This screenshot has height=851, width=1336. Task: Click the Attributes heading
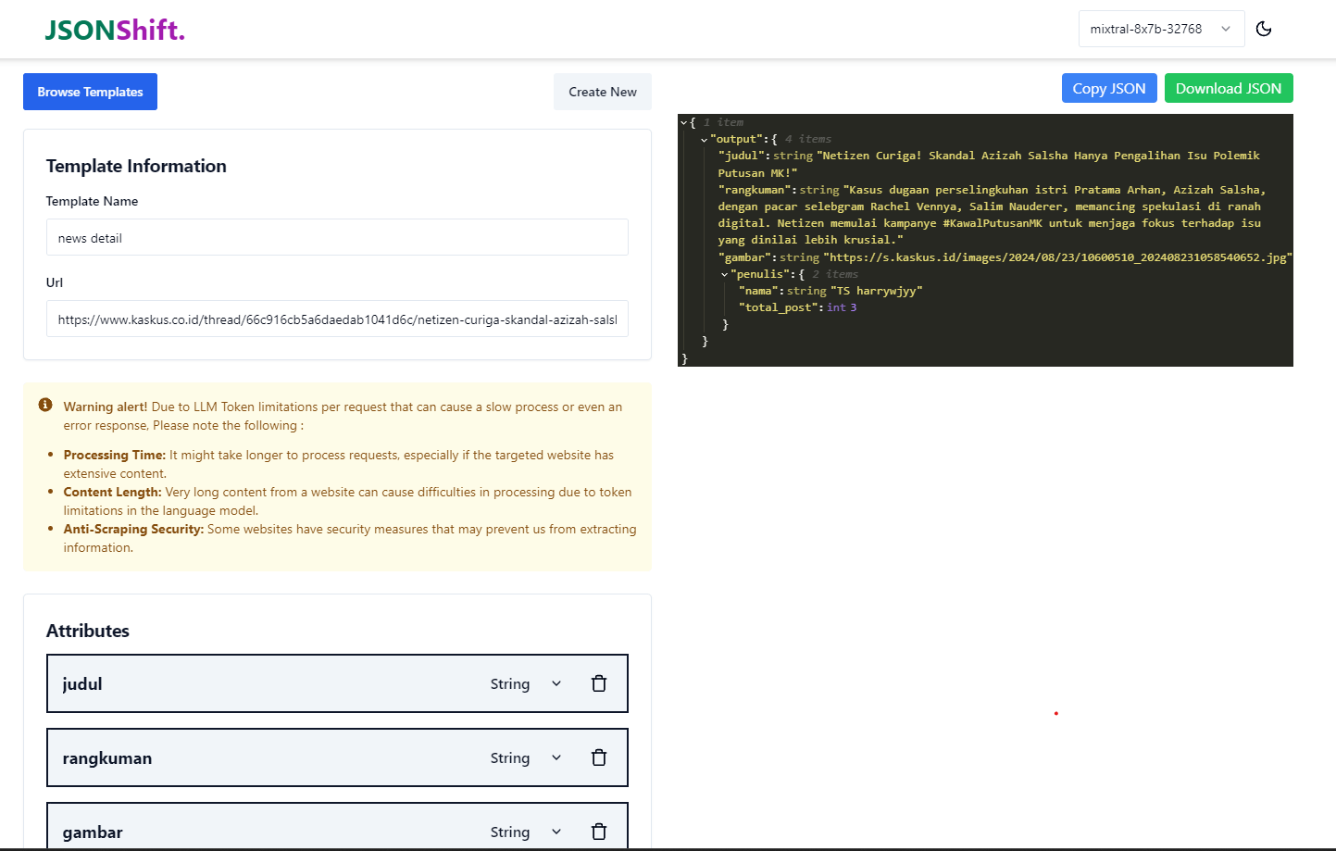88,631
